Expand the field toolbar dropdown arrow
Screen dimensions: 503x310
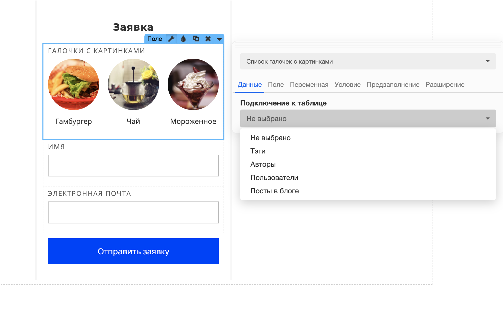pyautogui.click(x=219, y=39)
